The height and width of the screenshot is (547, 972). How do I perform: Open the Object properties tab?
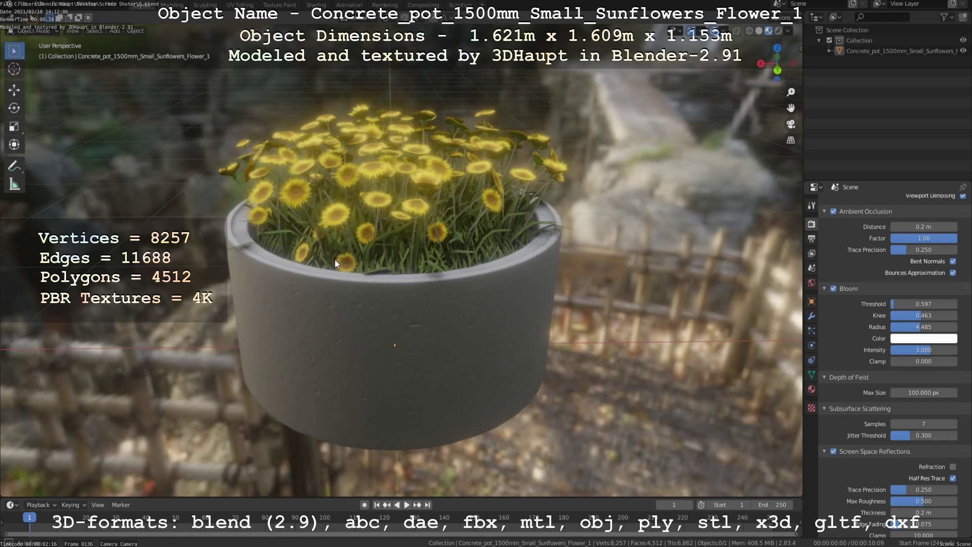point(811,301)
